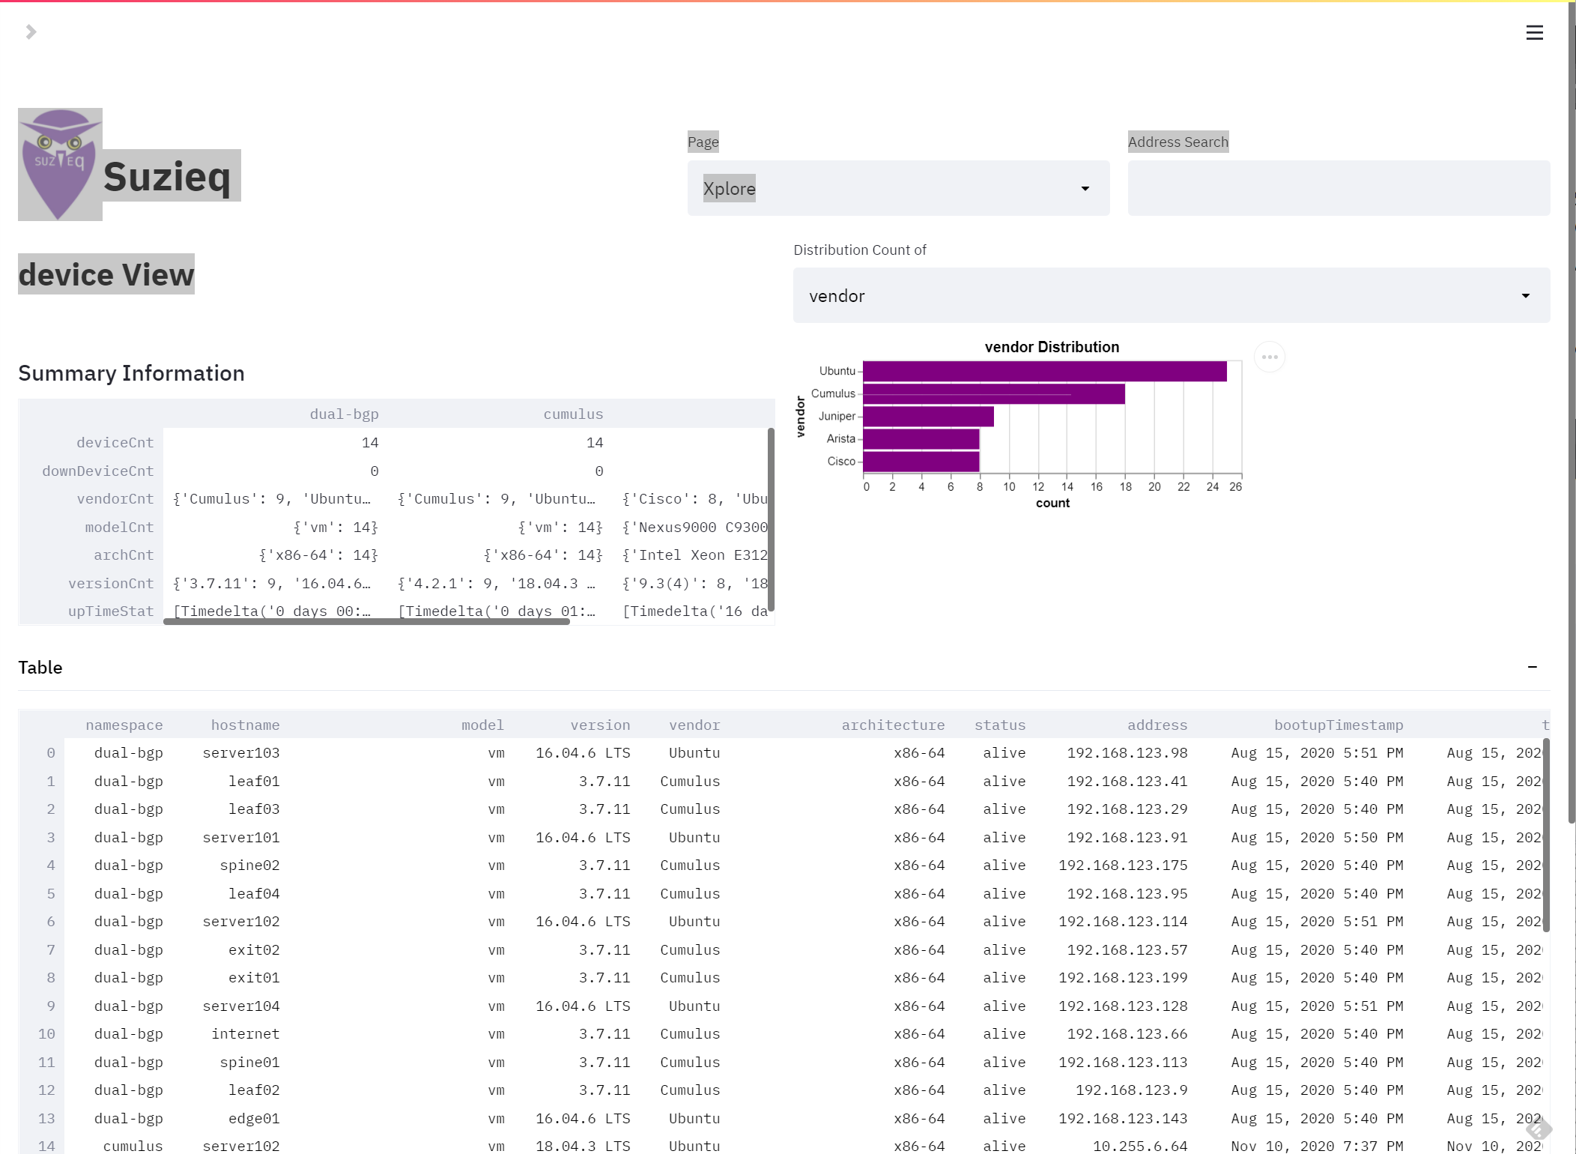Open the hamburger main menu
1576x1154 pixels.
[x=1534, y=32]
